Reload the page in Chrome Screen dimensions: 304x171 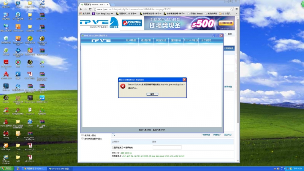pyautogui.click(x=90, y=9)
